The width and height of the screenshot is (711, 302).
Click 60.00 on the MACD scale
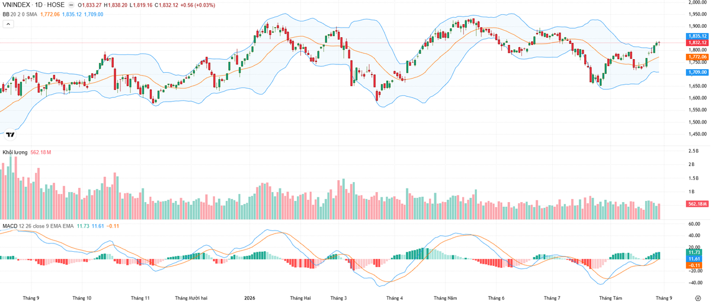pos(694,224)
